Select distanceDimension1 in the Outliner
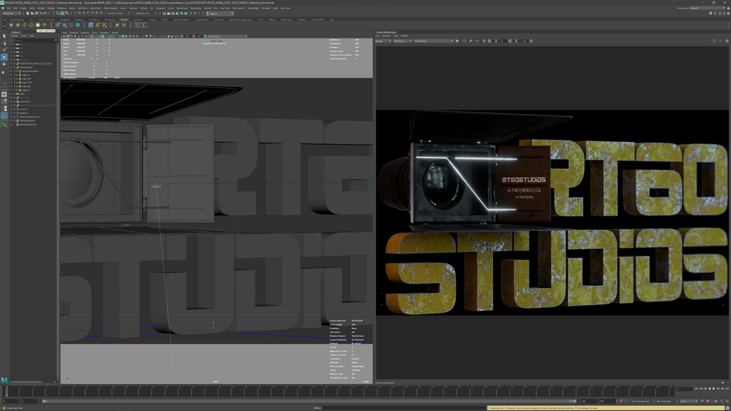The width and height of the screenshot is (731, 411). (30, 117)
